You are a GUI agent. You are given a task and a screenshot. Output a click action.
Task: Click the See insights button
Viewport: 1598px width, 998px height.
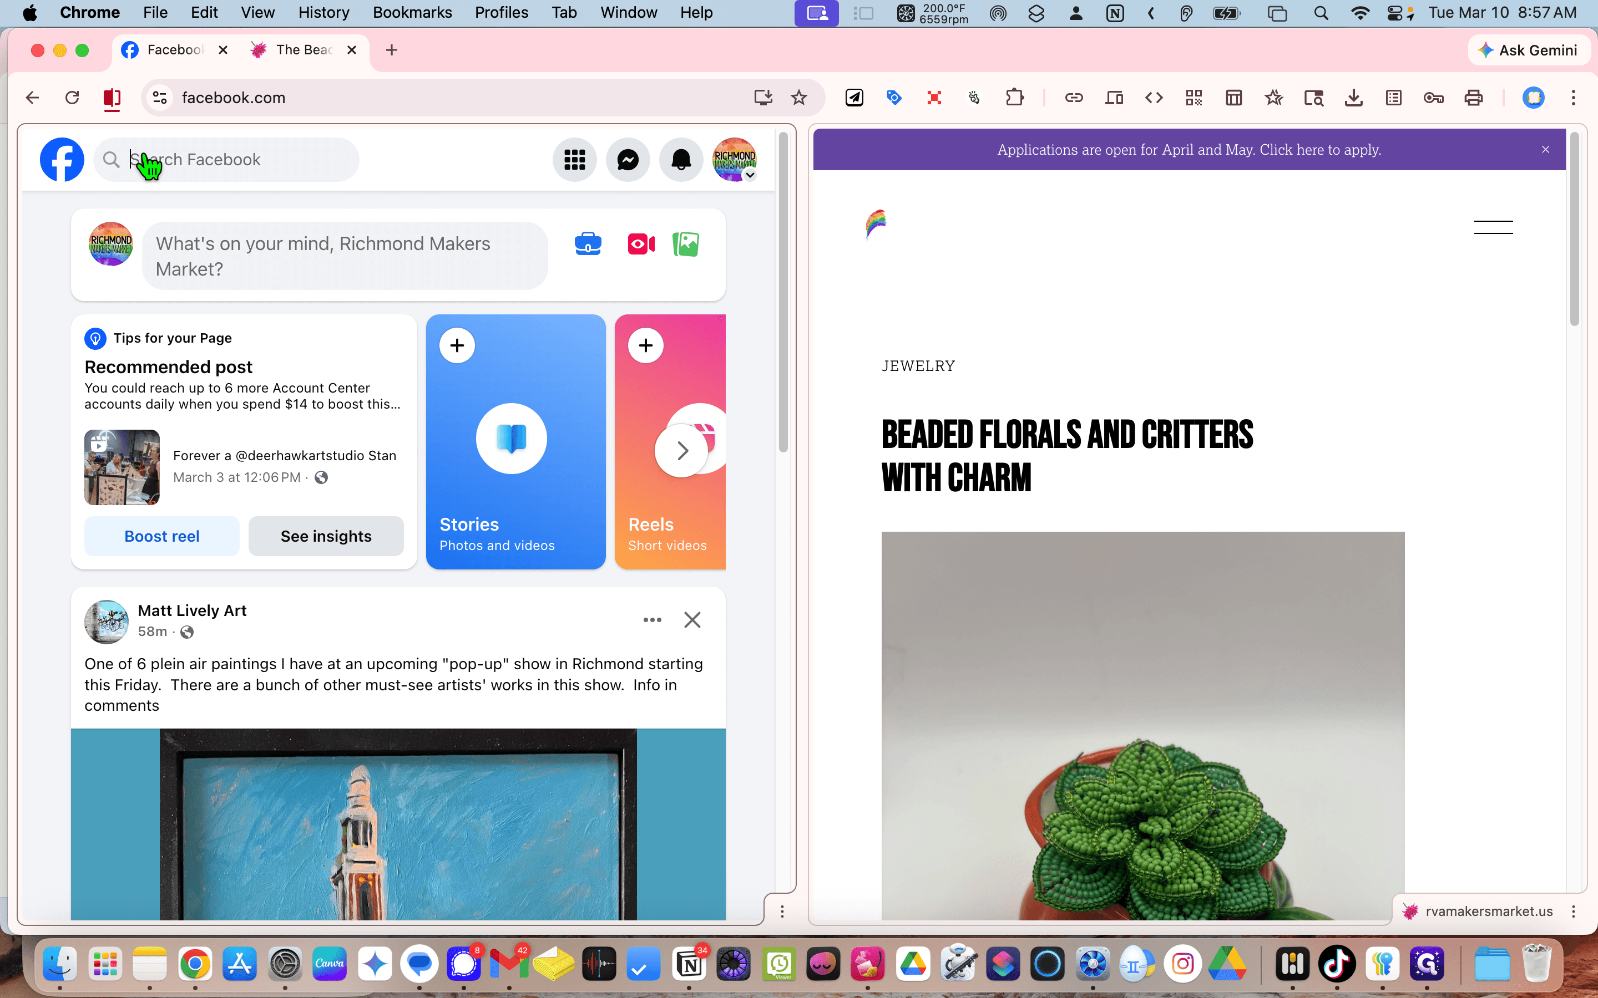click(326, 536)
